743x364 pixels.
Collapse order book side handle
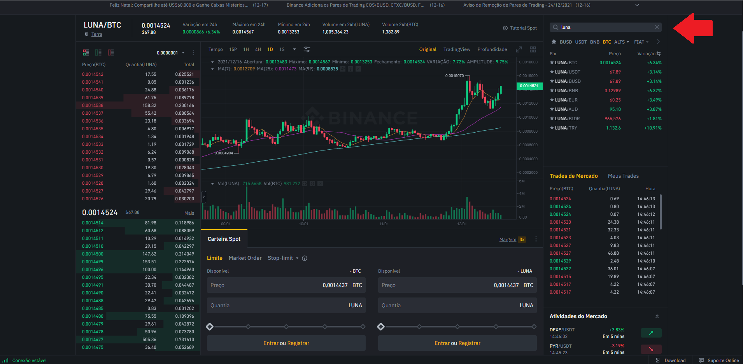(203, 197)
